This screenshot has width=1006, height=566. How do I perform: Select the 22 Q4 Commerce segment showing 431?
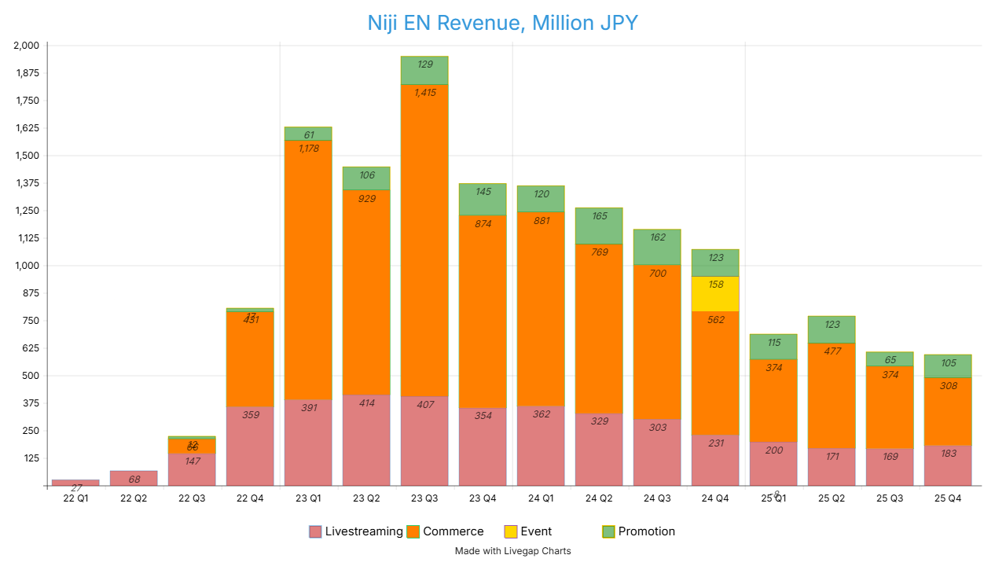[x=250, y=359]
